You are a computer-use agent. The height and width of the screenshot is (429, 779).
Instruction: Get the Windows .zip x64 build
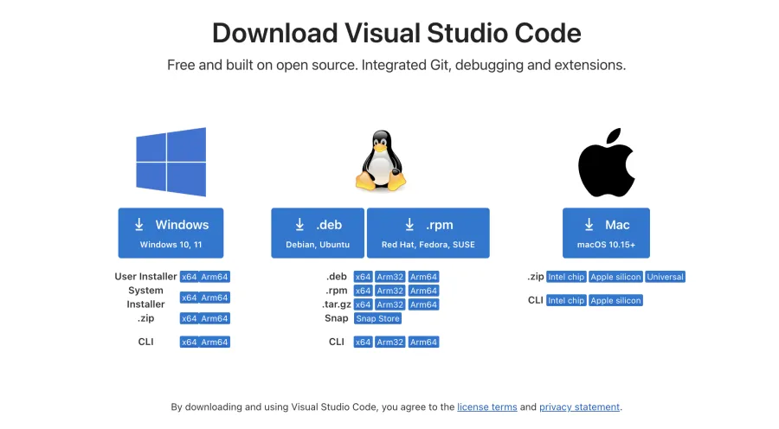click(x=189, y=318)
